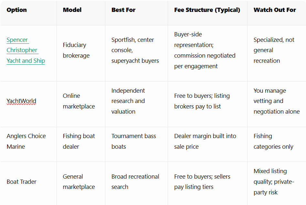Select the Option column header
This screenshot has height=205, width=306.
(16, 10)
